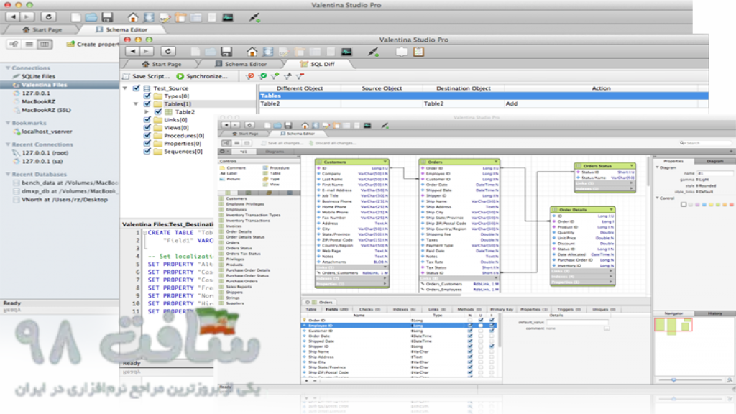The width and height of the screenshot is (736, 414).
Task: Select View control in Controls palette
Action: click(x=271, y=185)
